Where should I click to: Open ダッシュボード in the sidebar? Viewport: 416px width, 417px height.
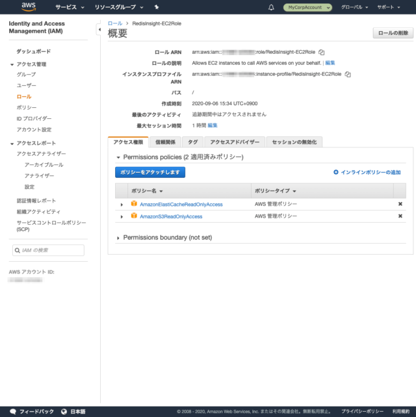click(x=33, y=51)
